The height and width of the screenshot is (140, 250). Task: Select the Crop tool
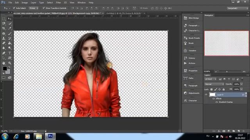point(4,28)
